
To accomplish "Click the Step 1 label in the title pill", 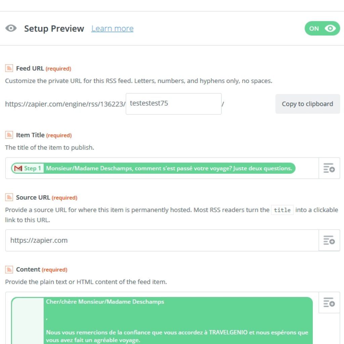I will tap(33, 168).
